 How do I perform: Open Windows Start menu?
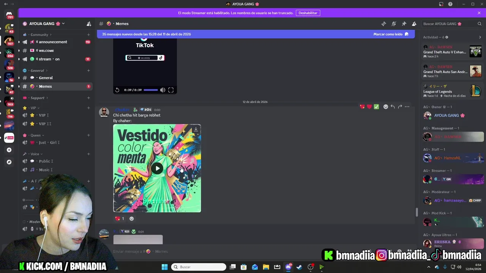pyautogui.click(x=164, y=267)
